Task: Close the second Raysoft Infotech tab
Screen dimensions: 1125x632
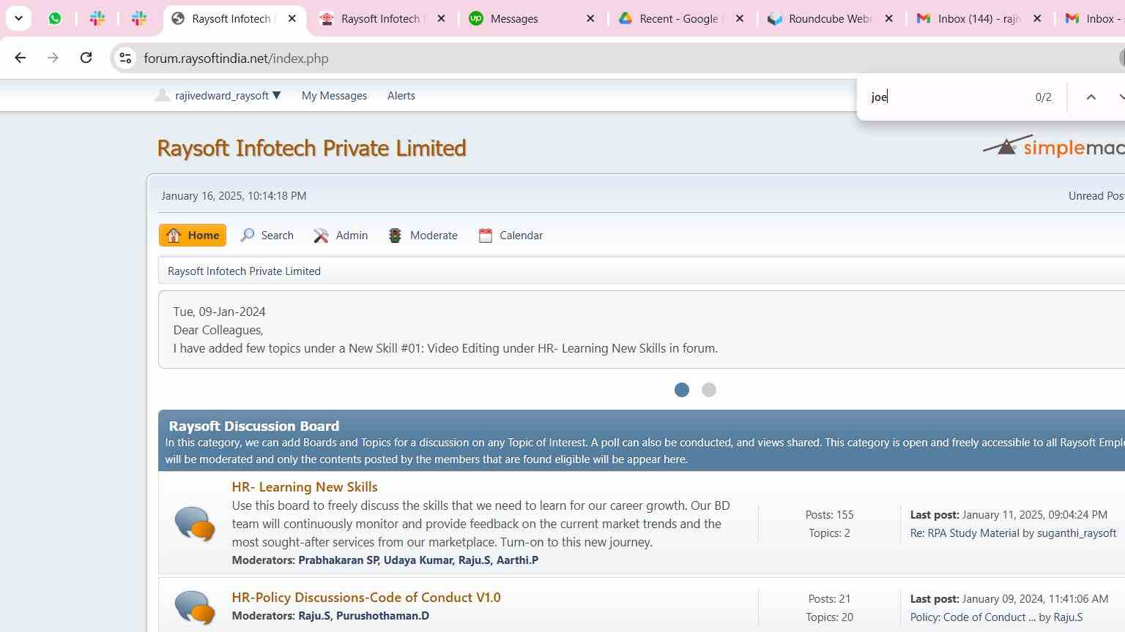Action: [441, 18]
